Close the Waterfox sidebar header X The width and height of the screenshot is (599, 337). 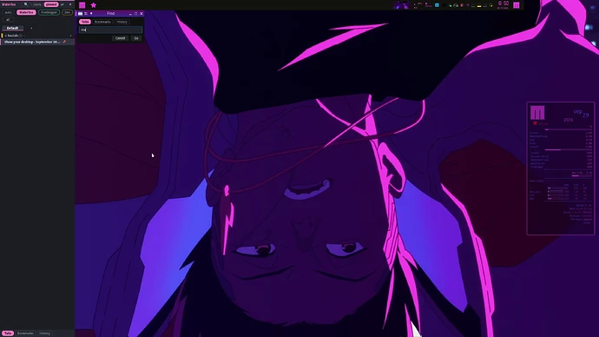[70, 4]
